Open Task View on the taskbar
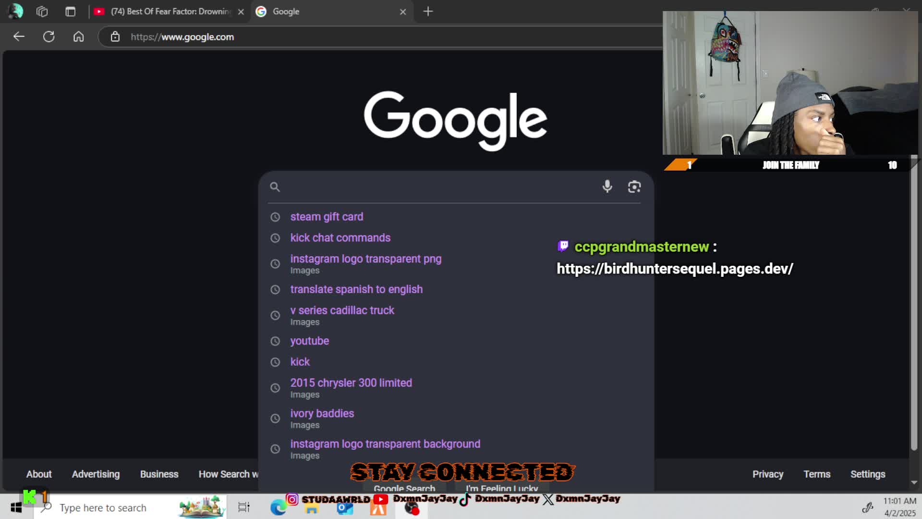Image resolution: width=922 pixels, height=519 pixels. [244, 507]
